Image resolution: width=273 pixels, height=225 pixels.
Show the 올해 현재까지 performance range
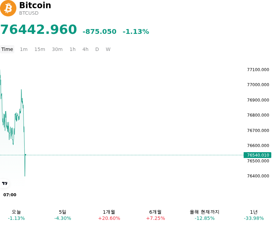tap(204, 215)
